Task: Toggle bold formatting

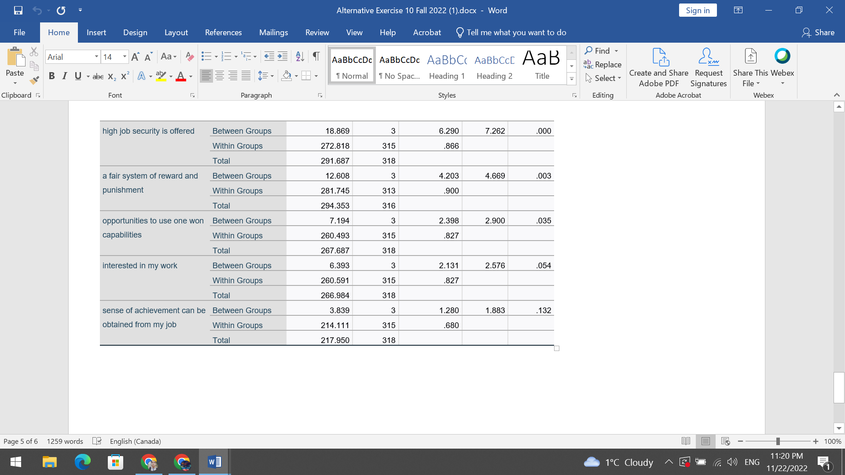Action: 51,76
